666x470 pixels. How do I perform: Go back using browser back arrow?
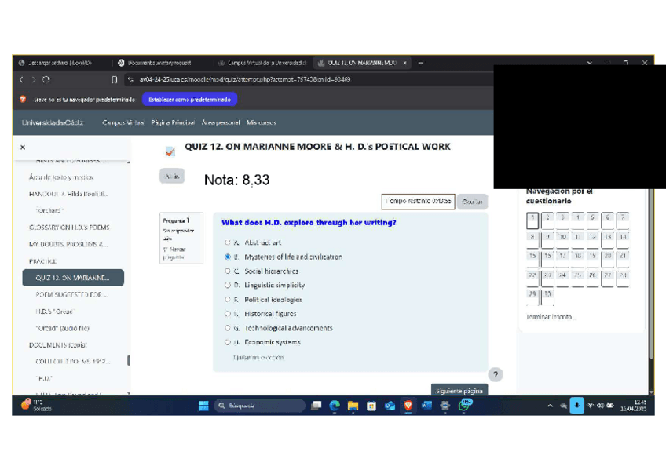click(22, 80)
